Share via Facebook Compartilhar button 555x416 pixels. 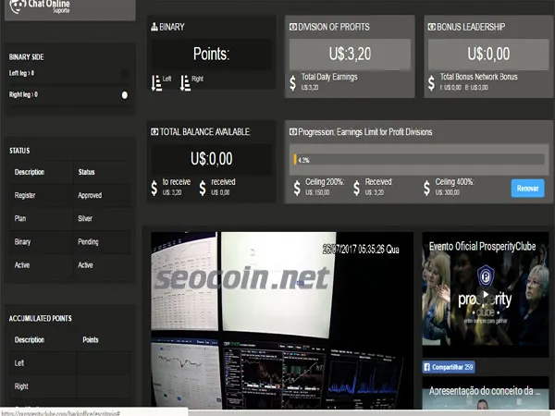449,367
